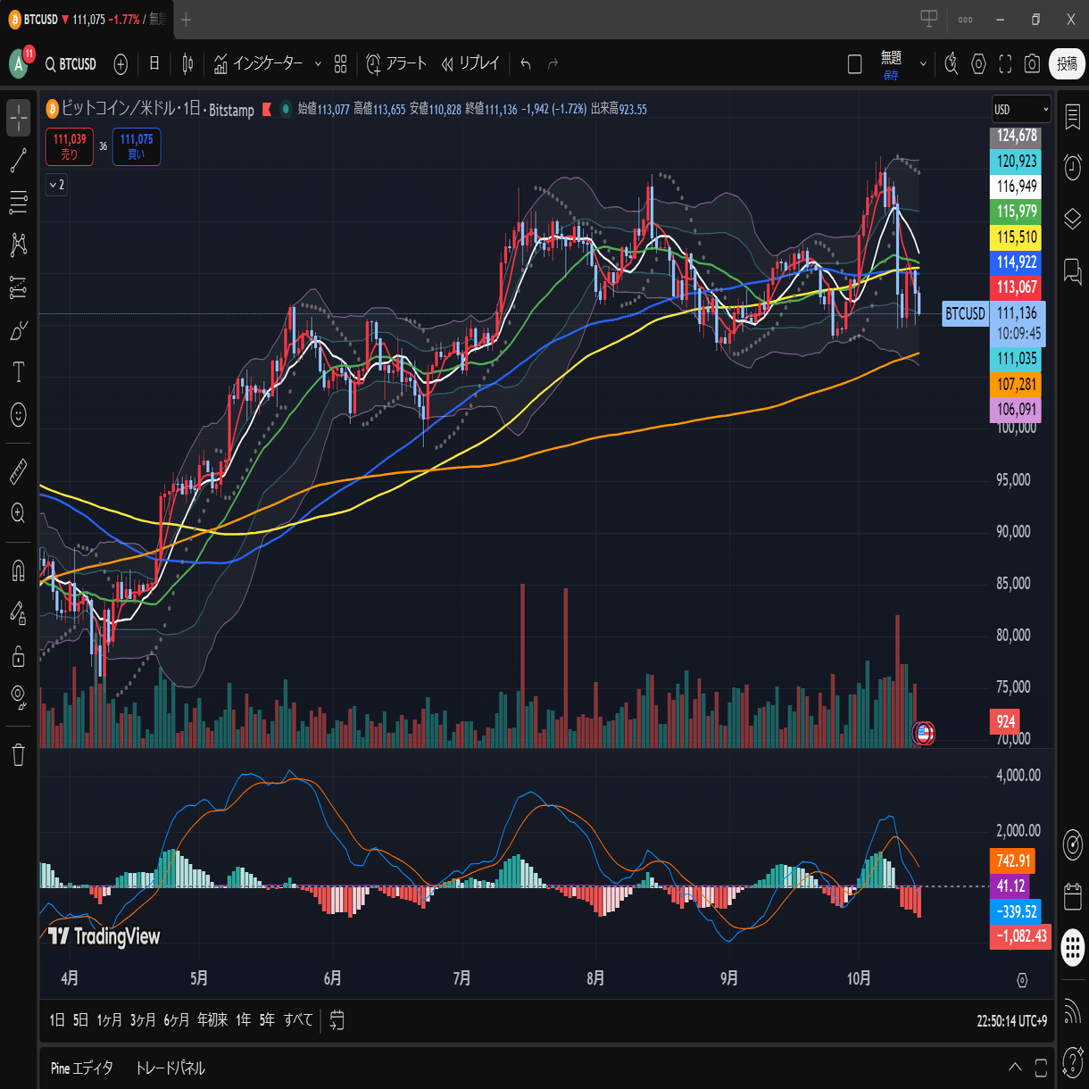Screen dimensions: 1089x1089
Task: Open the indicator templates grid icon
Action: click(x=340, y=64)
